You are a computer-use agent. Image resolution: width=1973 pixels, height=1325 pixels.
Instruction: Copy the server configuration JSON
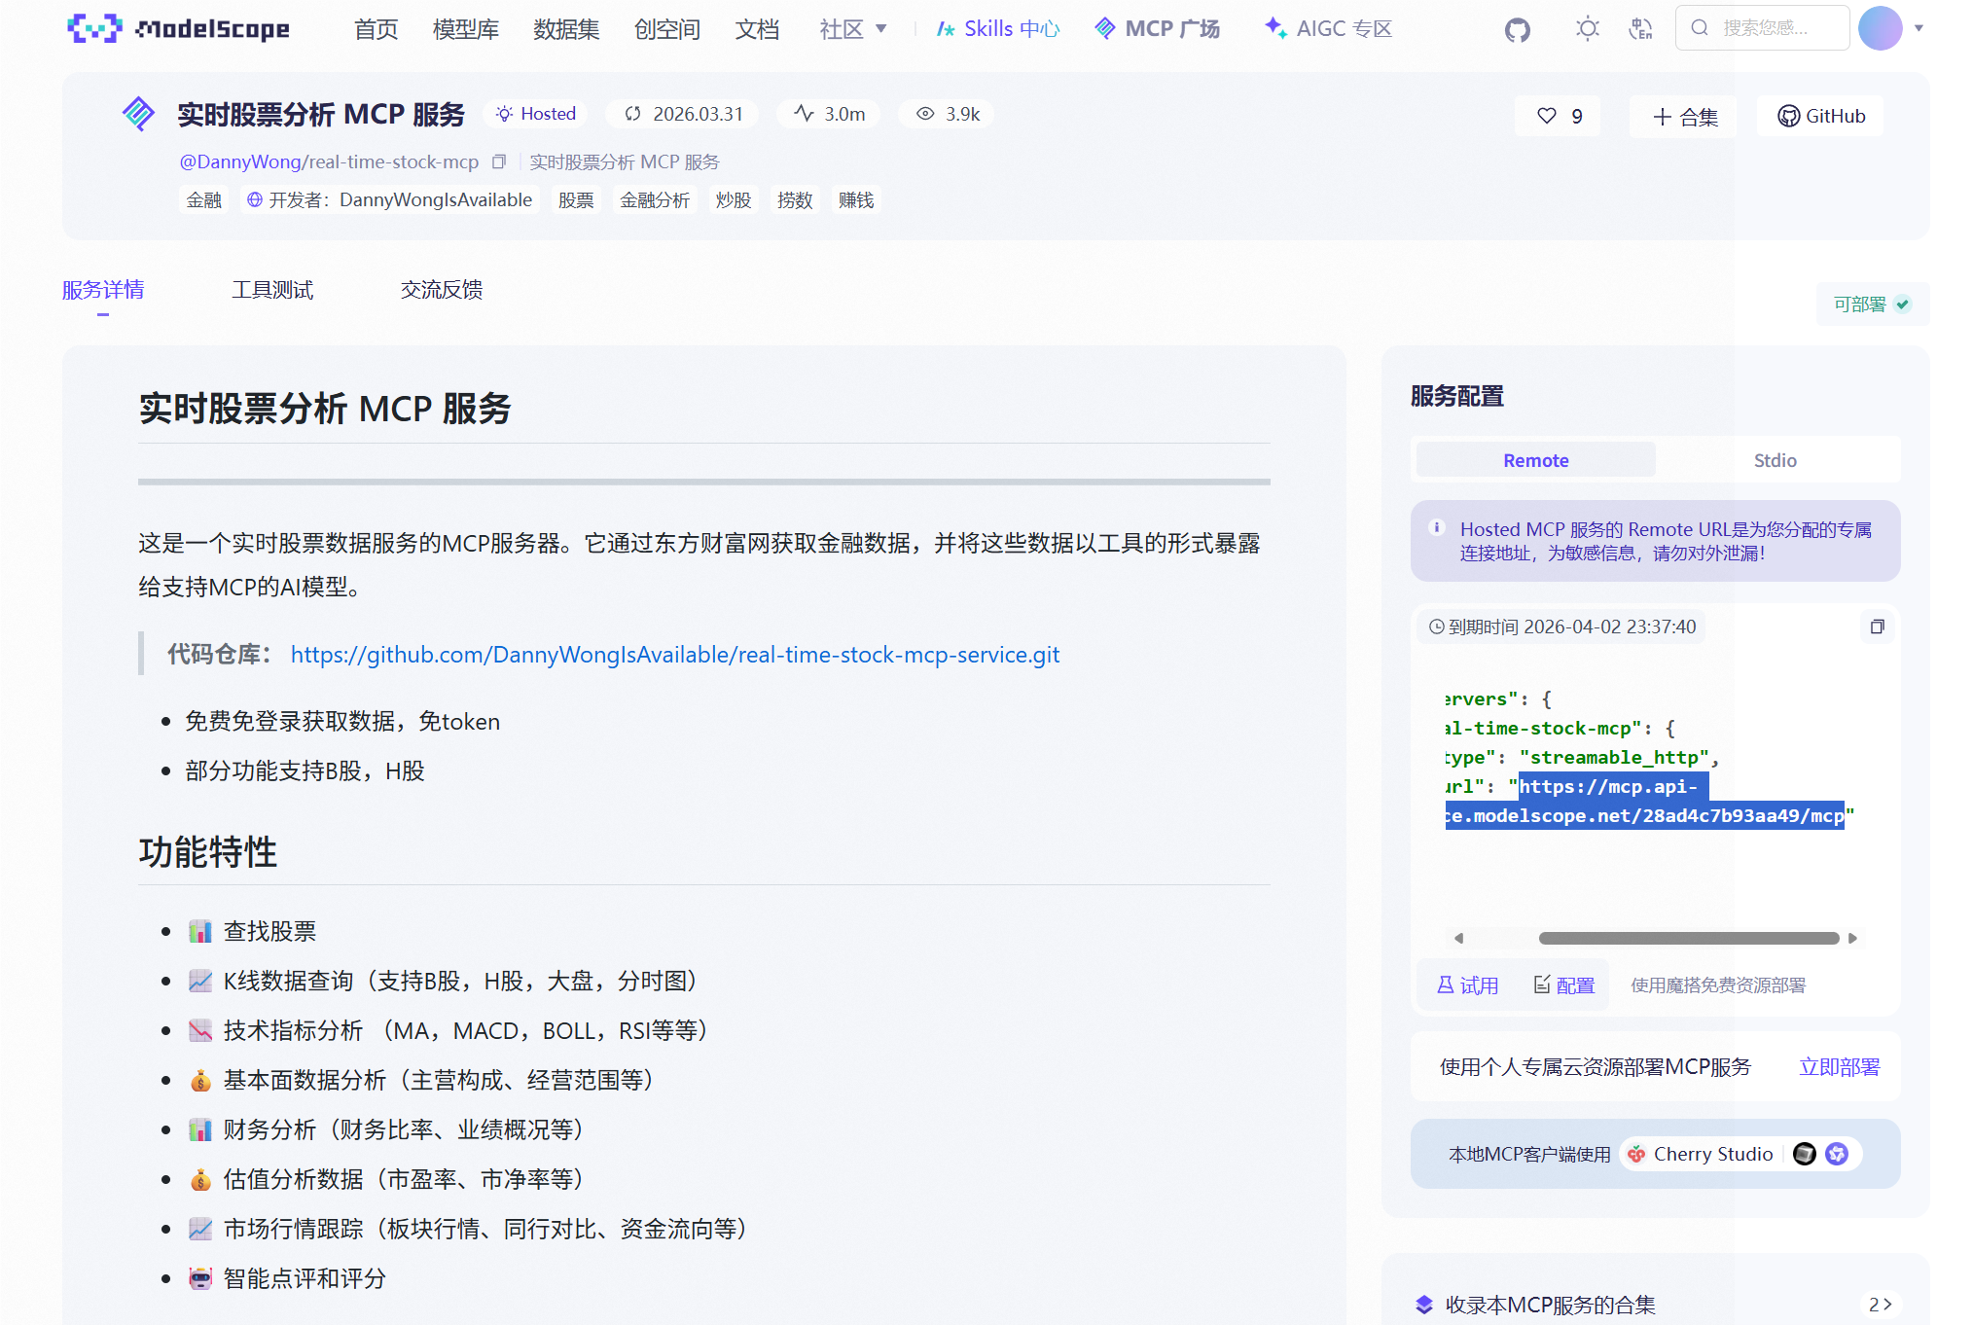[x=1877, y=627]
